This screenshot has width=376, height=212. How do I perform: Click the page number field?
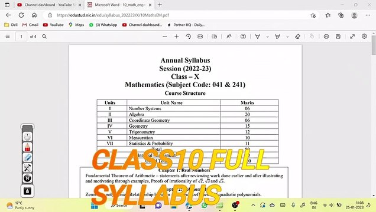pos(21,37)
